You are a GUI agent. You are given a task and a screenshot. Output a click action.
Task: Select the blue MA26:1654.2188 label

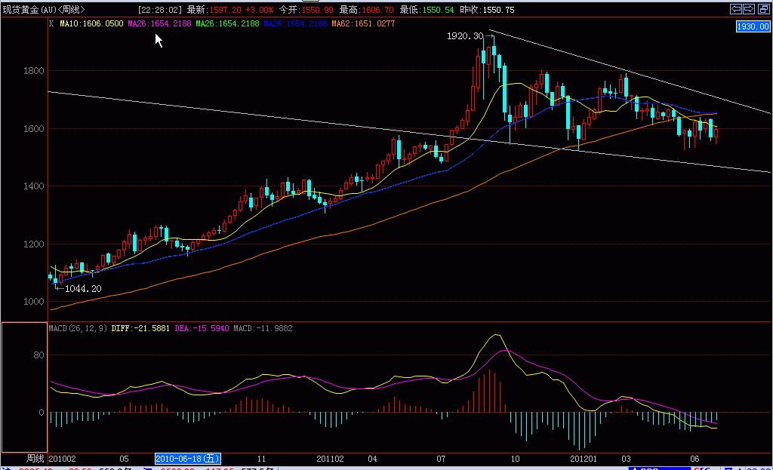tap(295, 23)
